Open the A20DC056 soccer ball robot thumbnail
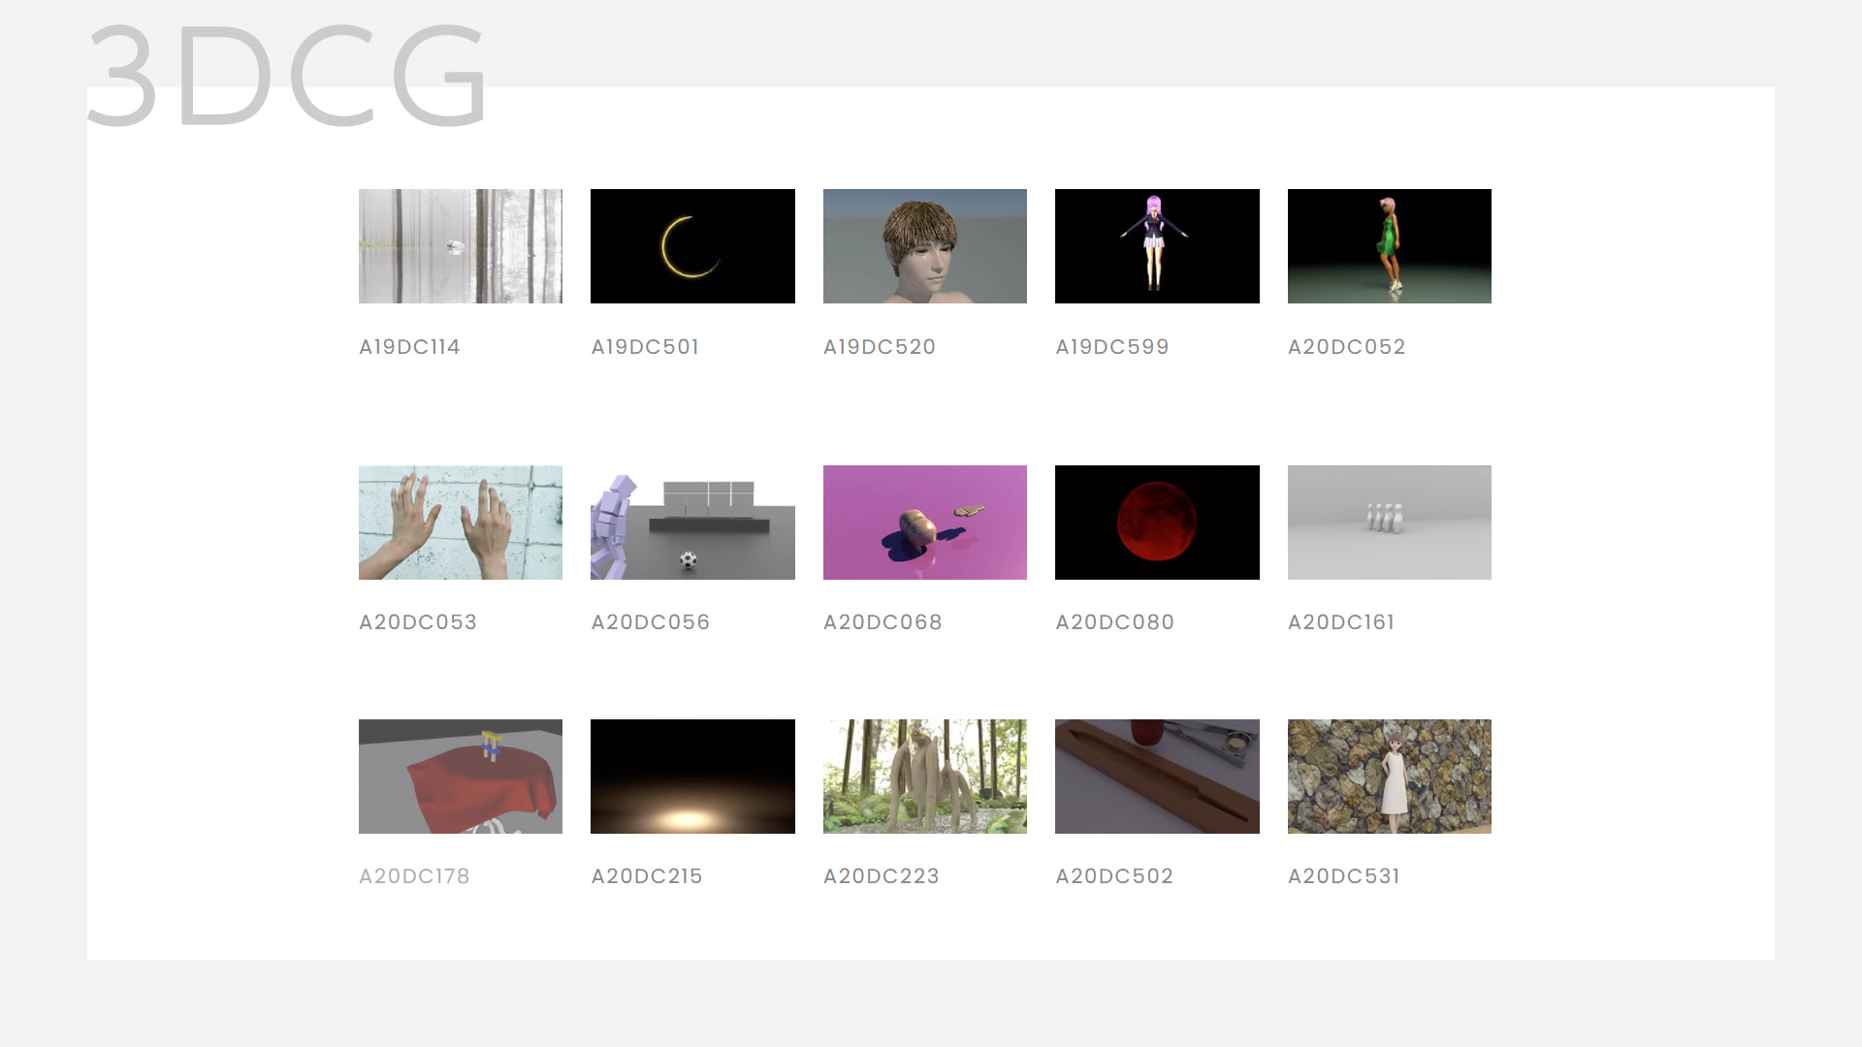 point(692,523)
